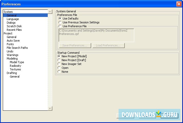Open Warnings preferences
This screenshot has height=123, width=183.
13,55
